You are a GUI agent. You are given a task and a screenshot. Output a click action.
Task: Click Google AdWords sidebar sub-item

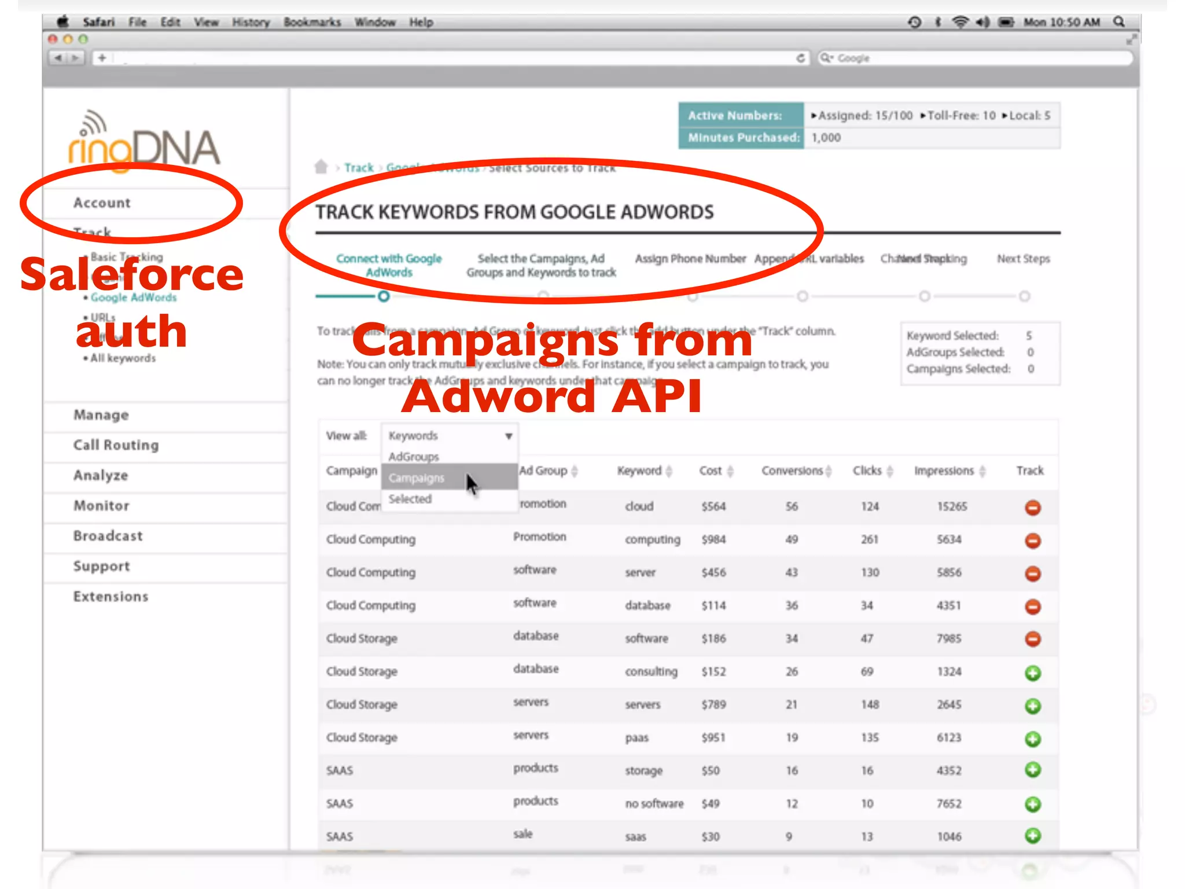[133, 297]
